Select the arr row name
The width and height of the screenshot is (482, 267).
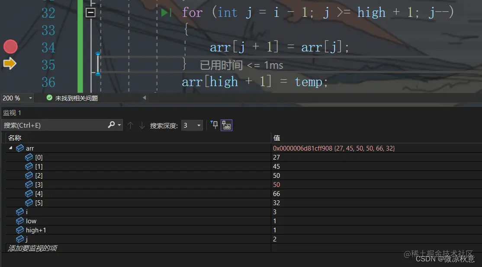(30, 148)
